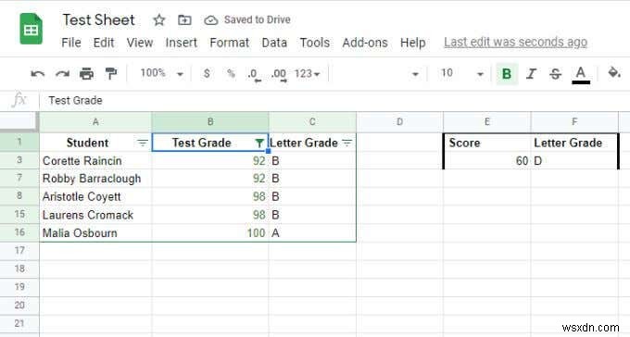630x337 pixels.
Task: Open the font size 10 dropdown
Action: pyautogui.click(x=461, y=73)
